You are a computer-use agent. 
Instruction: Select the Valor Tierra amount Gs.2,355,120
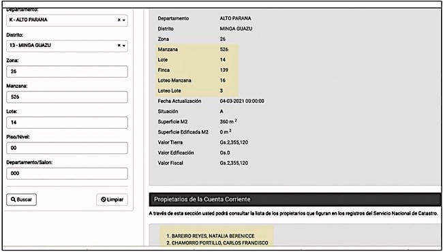point(234,142)
